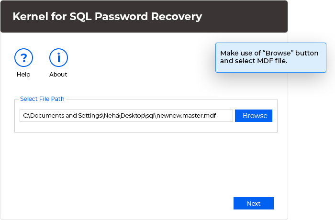The height and width of the screenshot is (220, 335).
Task: Click the 'Kernel for SQL Password Recovery' title
Action: (x=107, y=16)
